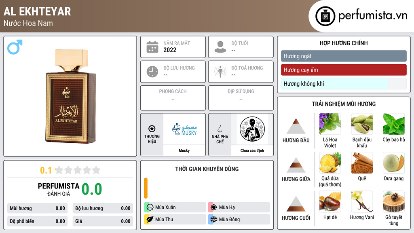Click the calendar icon beside Năm ra mắt
Screen dimensions: 414x233
(152, 47)
